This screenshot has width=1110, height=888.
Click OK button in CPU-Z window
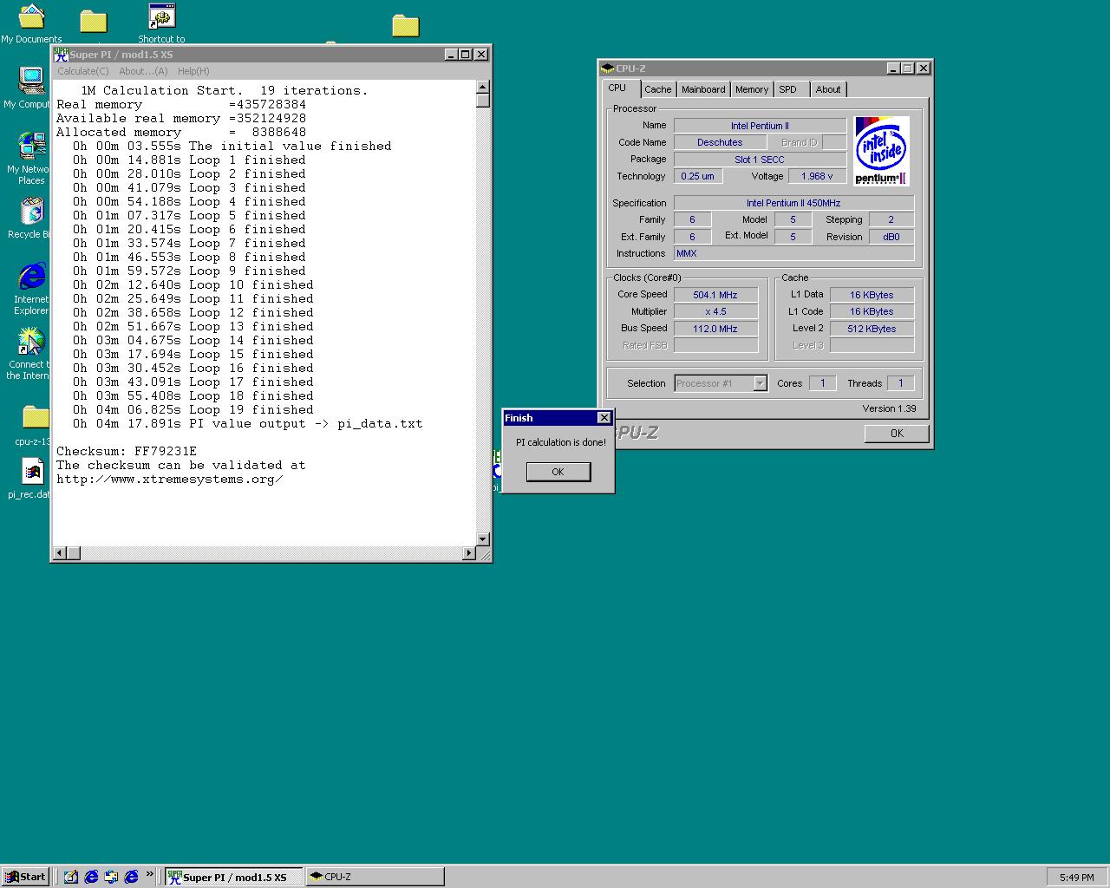[x=897, y=434]
